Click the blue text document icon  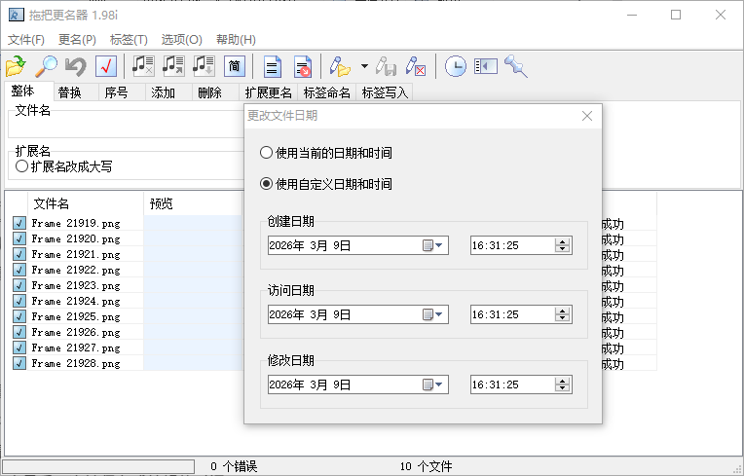(x=272, y=66)
